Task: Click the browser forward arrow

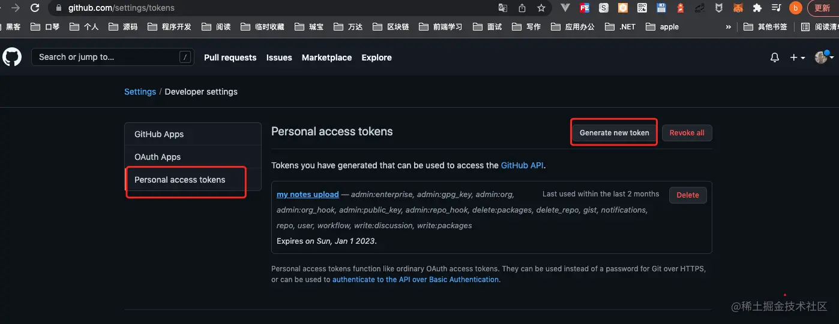Action: click(16, 8)
